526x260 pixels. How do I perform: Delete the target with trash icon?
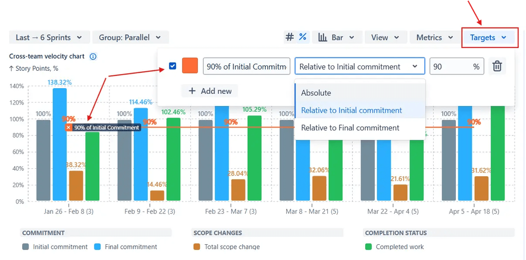(496, 66)
